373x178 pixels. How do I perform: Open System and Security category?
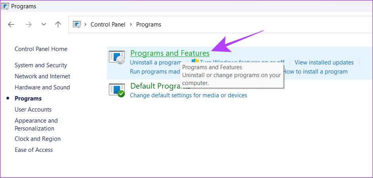41,65
